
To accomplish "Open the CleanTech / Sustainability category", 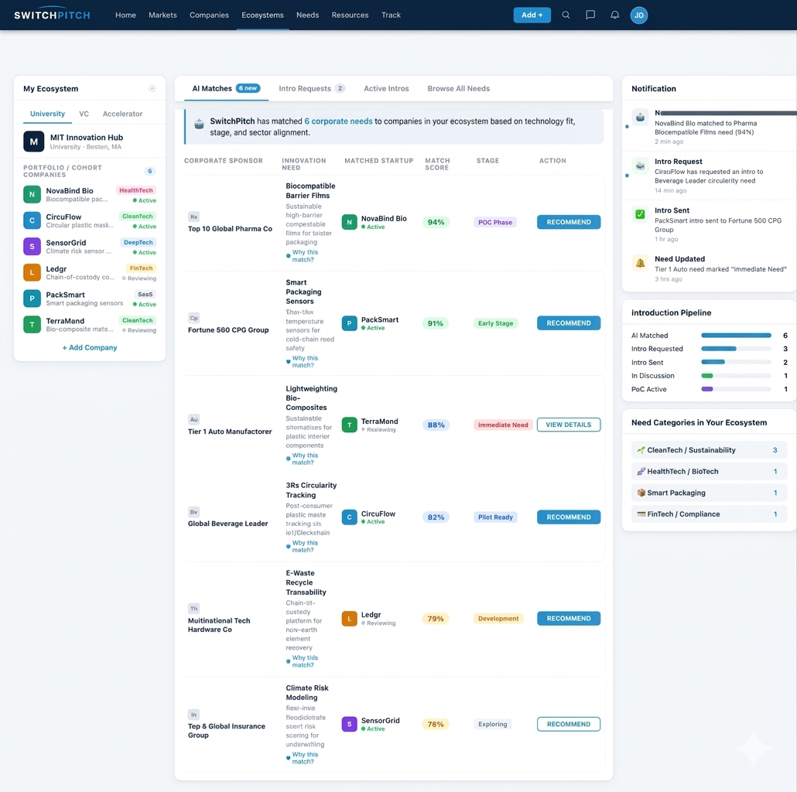I will 709,450.
